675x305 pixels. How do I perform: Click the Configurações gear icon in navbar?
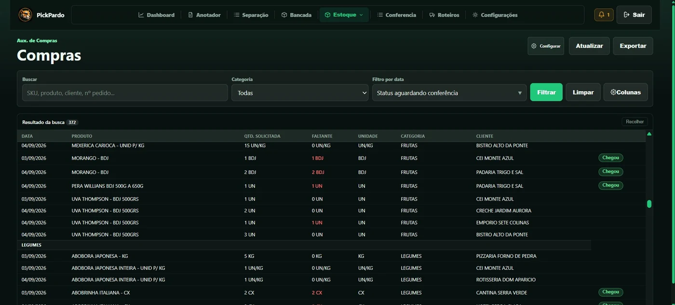[x=475, y=15]
